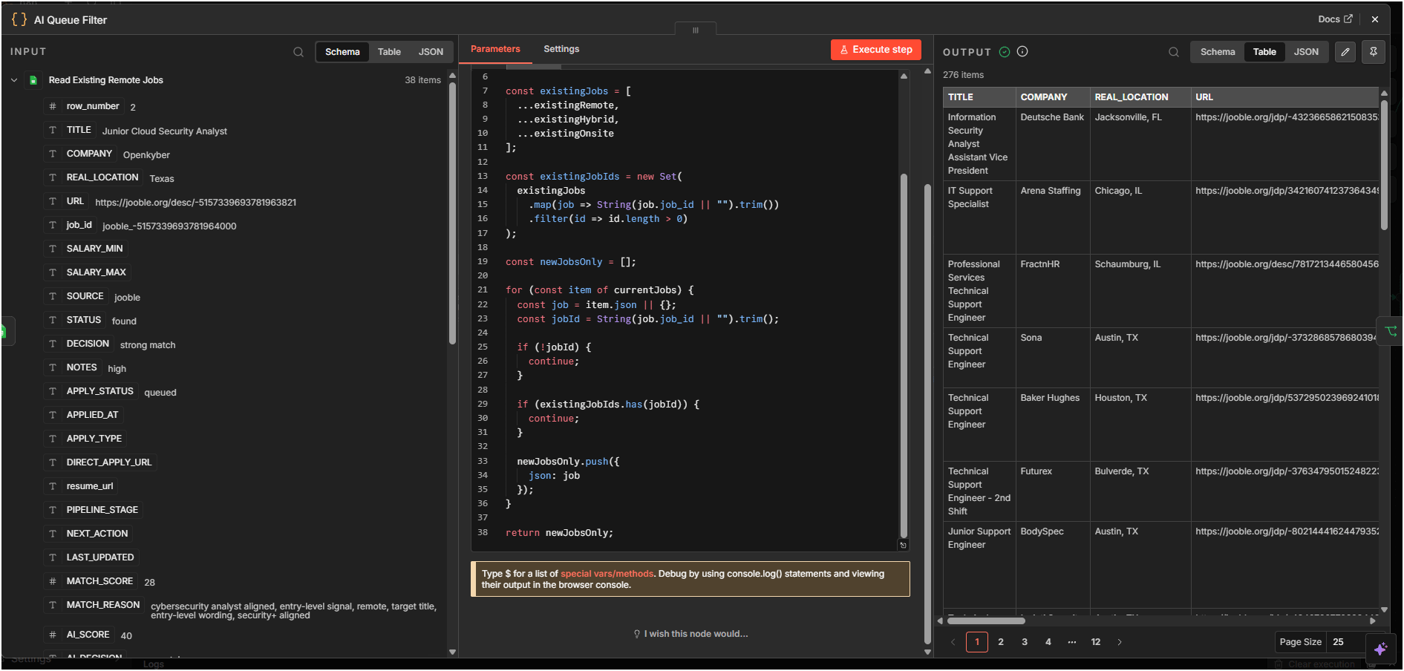Click the output panel search icon

click(1174, 52)
